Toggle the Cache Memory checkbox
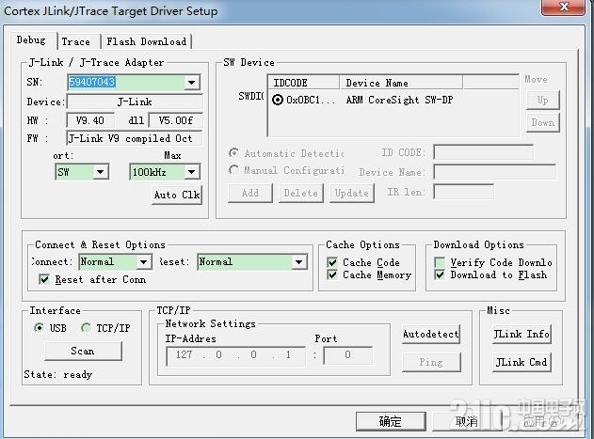The height and width of the screenshot is (439, 594). click(332, 274)
